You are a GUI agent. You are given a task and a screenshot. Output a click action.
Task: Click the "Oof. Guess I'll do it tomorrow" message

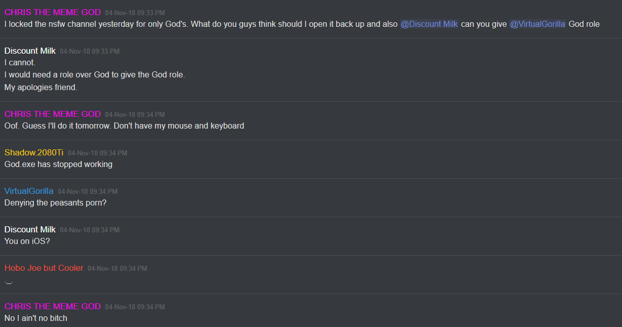point(124,126)
